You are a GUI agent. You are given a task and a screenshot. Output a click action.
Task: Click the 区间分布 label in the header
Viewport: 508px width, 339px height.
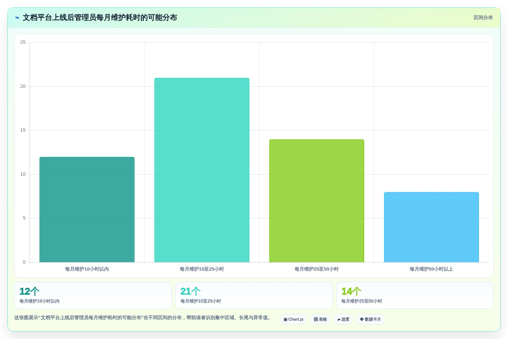click(483, 18)
